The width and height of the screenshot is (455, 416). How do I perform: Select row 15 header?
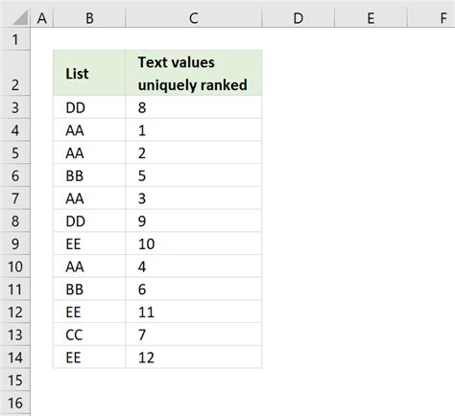[15, 380]
